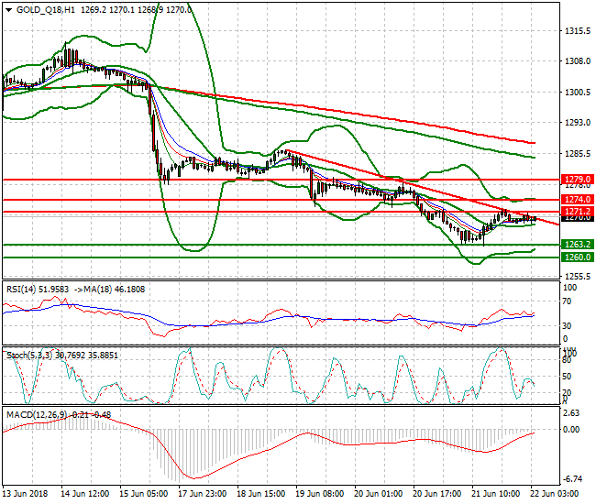Click the 1274.0 red price level label
This screenshot has height=504, width=596.
[x=576, y=199]
